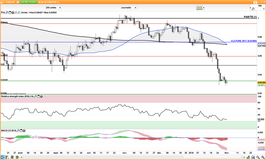Click the scrollbar left arrow
Viewport: 266px width, 160px height.
22,157
